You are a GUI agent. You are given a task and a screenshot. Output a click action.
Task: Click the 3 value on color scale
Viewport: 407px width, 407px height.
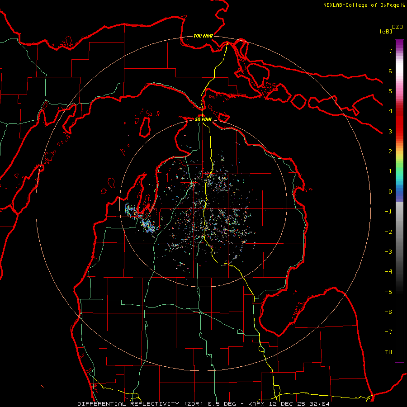(390, 131)
